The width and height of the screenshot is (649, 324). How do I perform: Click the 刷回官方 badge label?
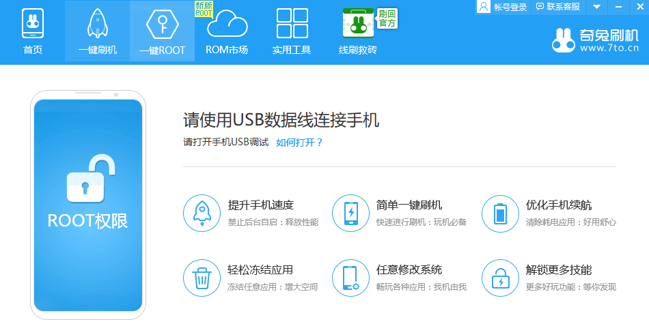point(387,18)
